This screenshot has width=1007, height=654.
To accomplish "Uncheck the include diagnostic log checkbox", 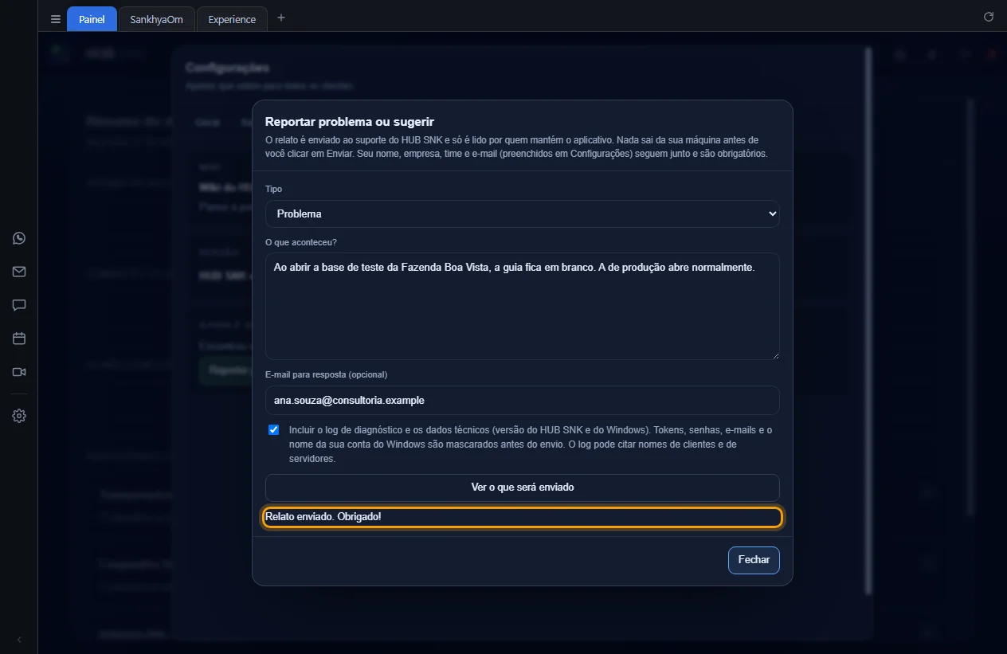I will coord(274,430).
